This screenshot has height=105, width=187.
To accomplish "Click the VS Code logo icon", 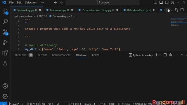I will (4, 2).
